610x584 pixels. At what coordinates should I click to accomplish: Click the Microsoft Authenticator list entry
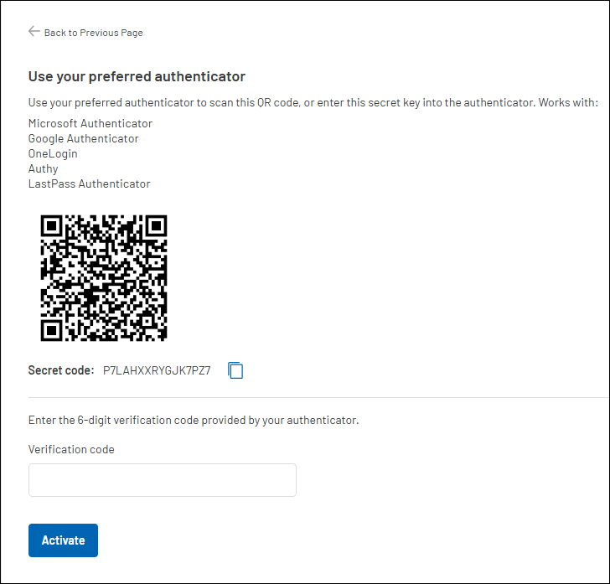point(90,123)
